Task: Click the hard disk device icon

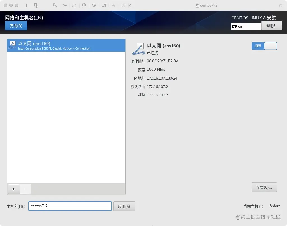Action: [x=74, y=5]
